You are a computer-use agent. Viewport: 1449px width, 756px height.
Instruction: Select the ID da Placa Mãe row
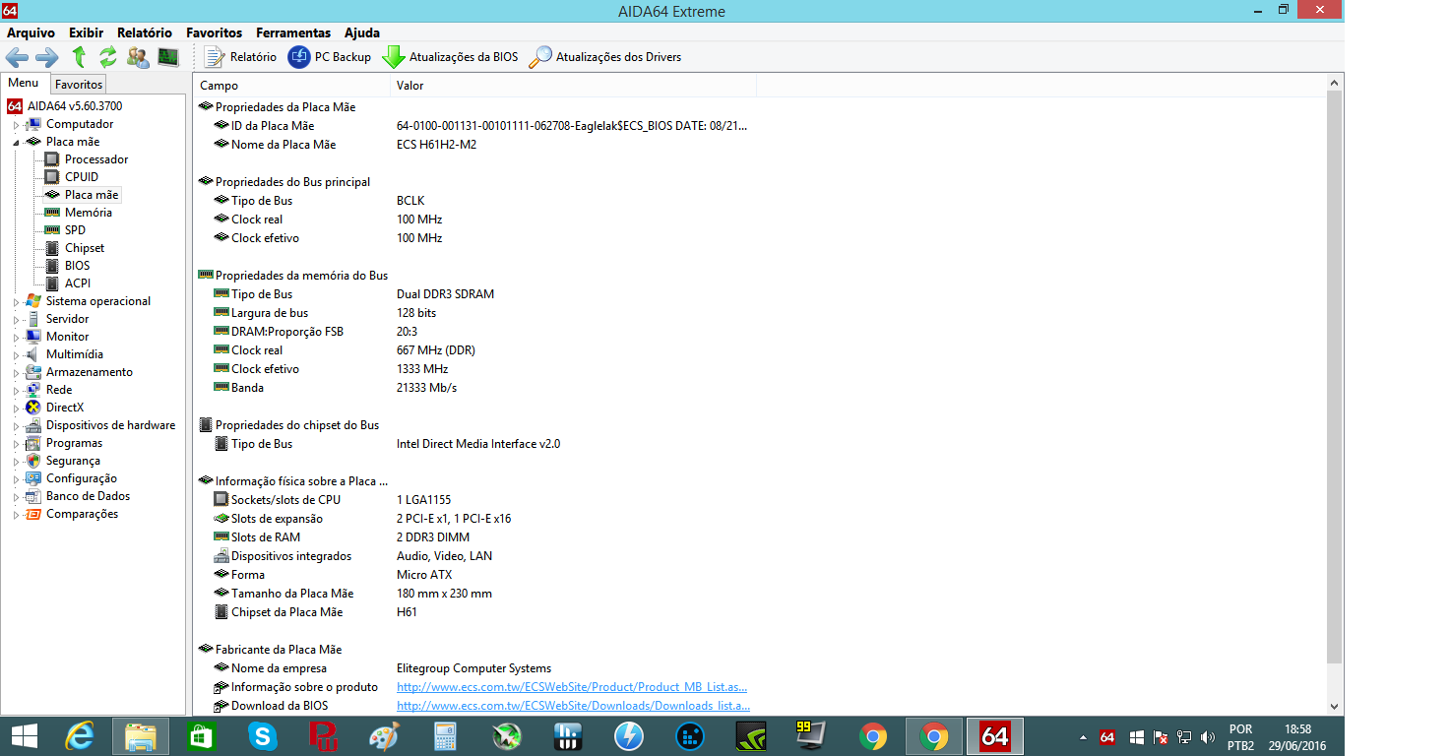pos(760,126)
